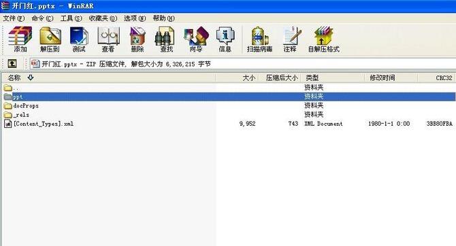Open the Help (帮助) menu
The width and height of the screenshot is (456, 246).
pyautogui.click(x=164, y=18)
